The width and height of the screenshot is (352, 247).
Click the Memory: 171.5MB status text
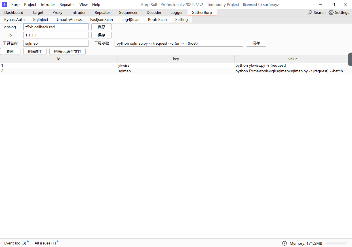(306, 243)
